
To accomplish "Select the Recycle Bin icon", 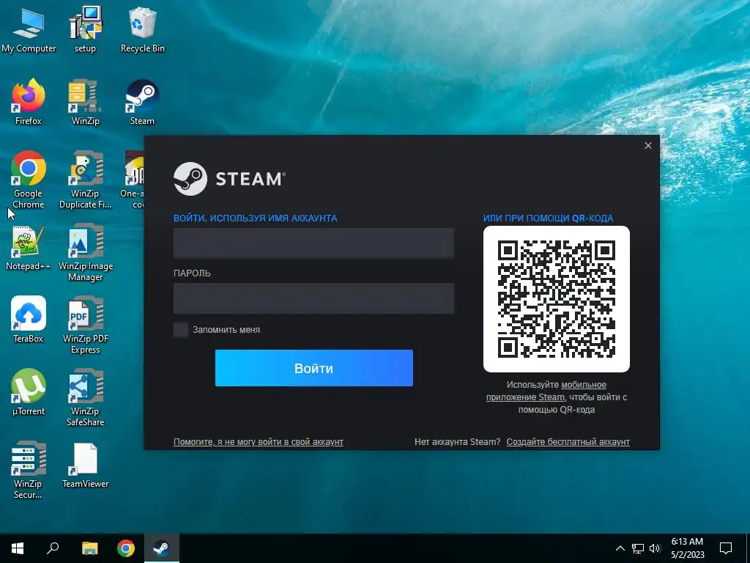I will point(143,29).
